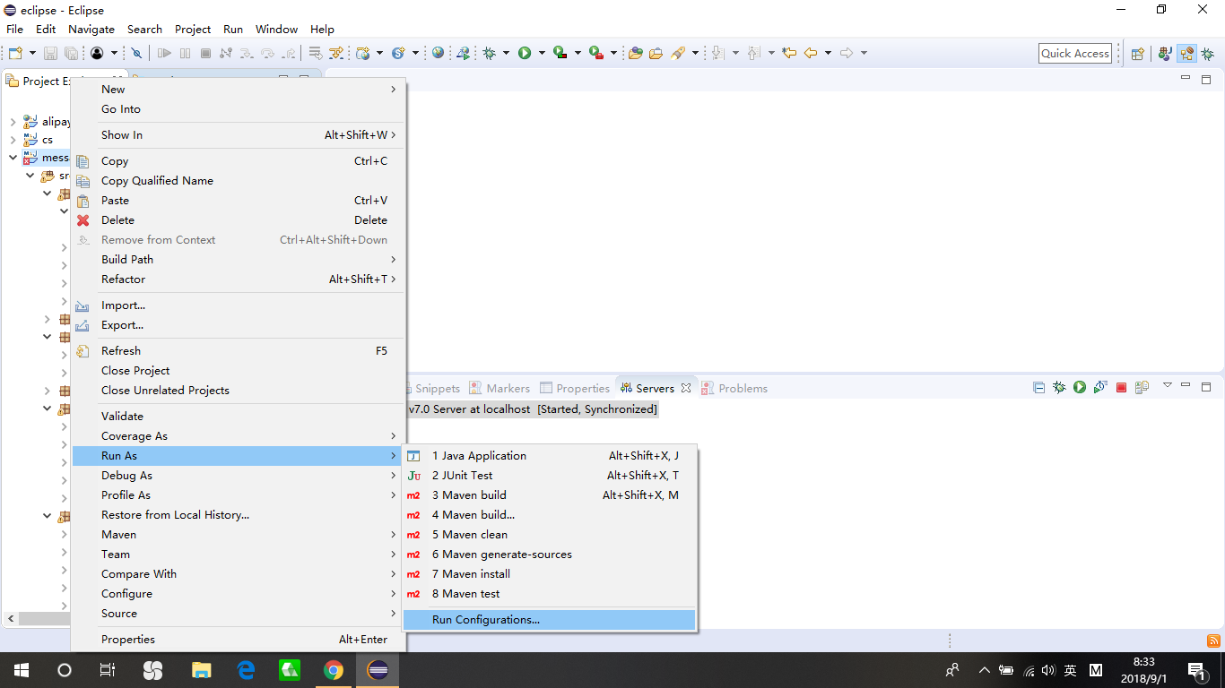The image size is (1225, 688).
Task: Choose 8 Maven test entry
Action: pos(549,594)
